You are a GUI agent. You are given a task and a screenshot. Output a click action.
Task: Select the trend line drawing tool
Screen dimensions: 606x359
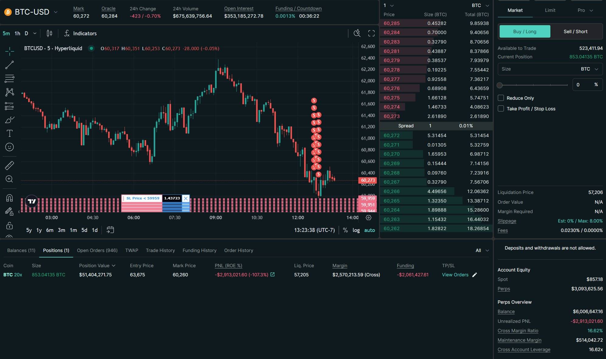pyautogui.click(x=9, y=65)
